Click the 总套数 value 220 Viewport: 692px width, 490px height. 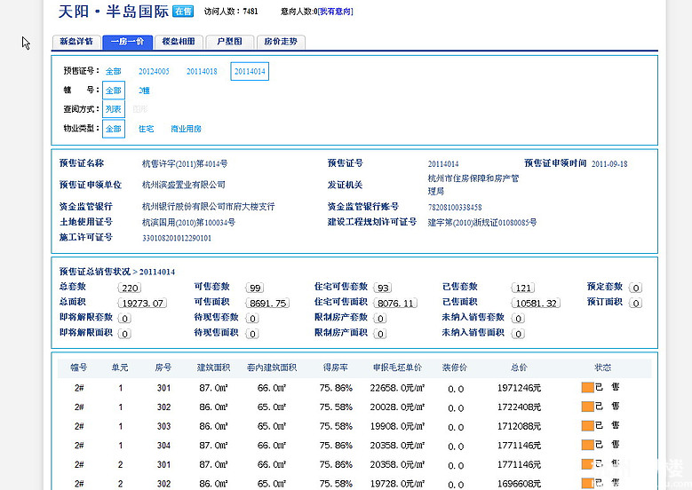coord(130,288)
